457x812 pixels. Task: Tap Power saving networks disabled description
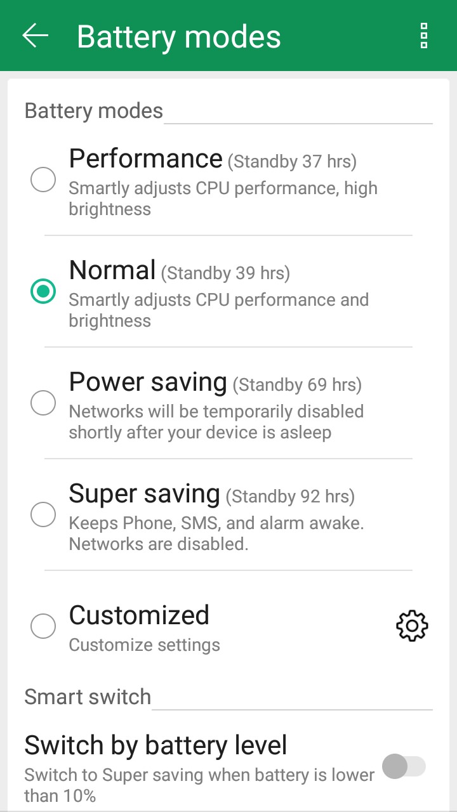(x=216, y=422)
